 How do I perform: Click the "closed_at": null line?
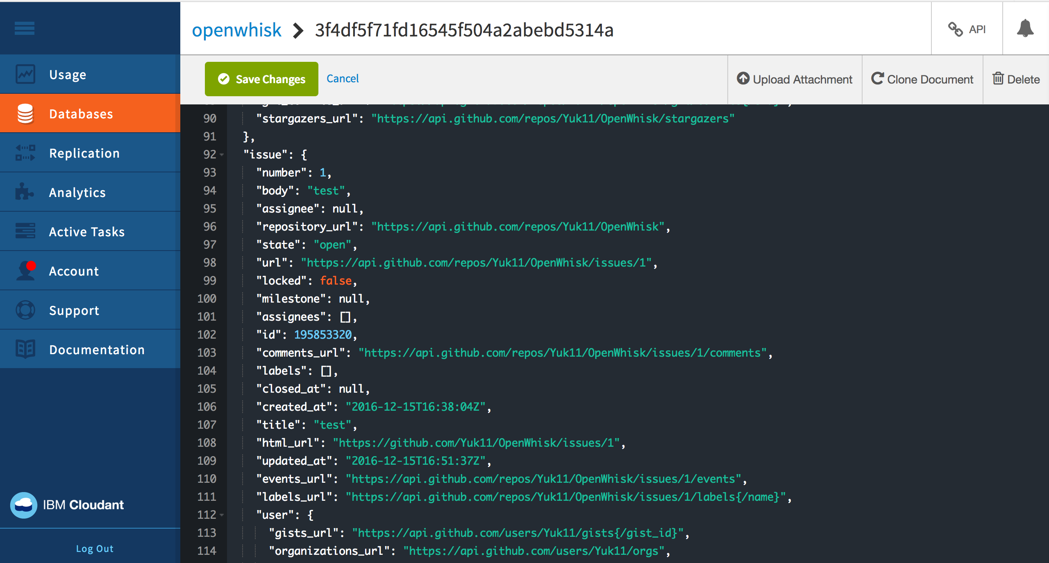[x=313, y=389]
